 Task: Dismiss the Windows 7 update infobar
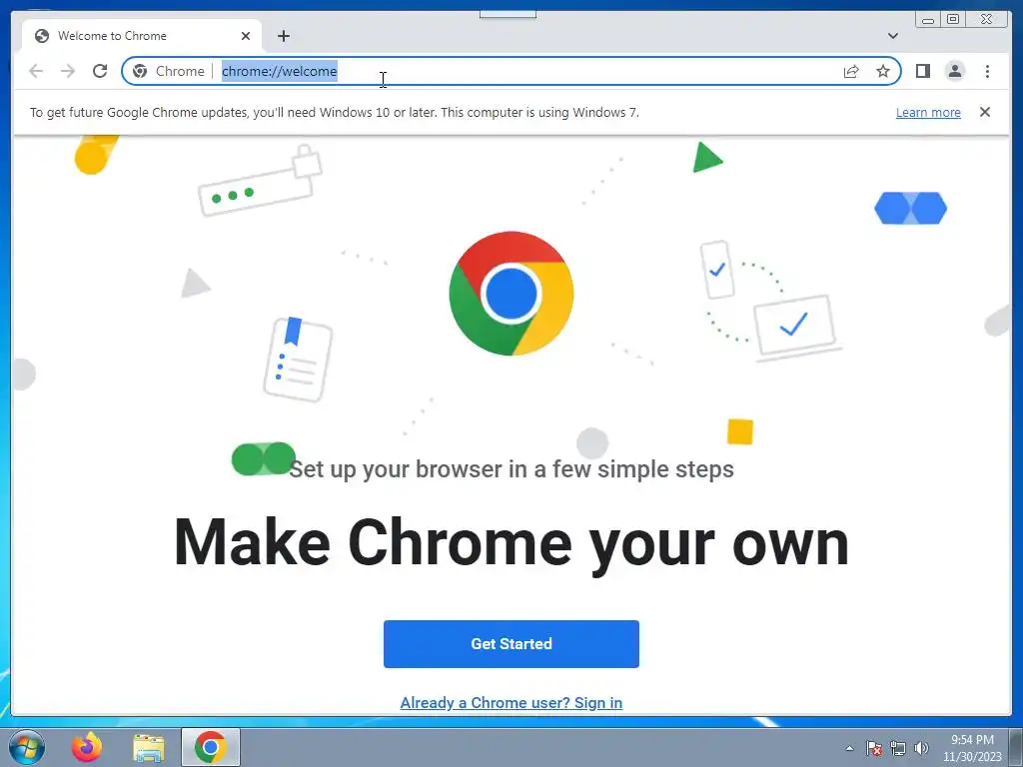tap(984, 112)
